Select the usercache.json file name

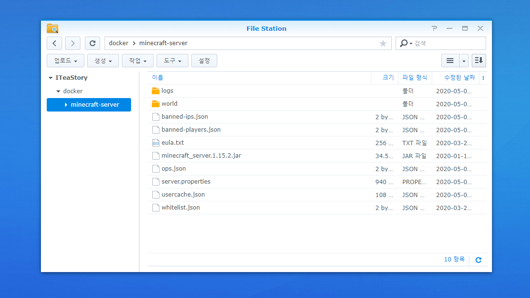click(183, 195)
